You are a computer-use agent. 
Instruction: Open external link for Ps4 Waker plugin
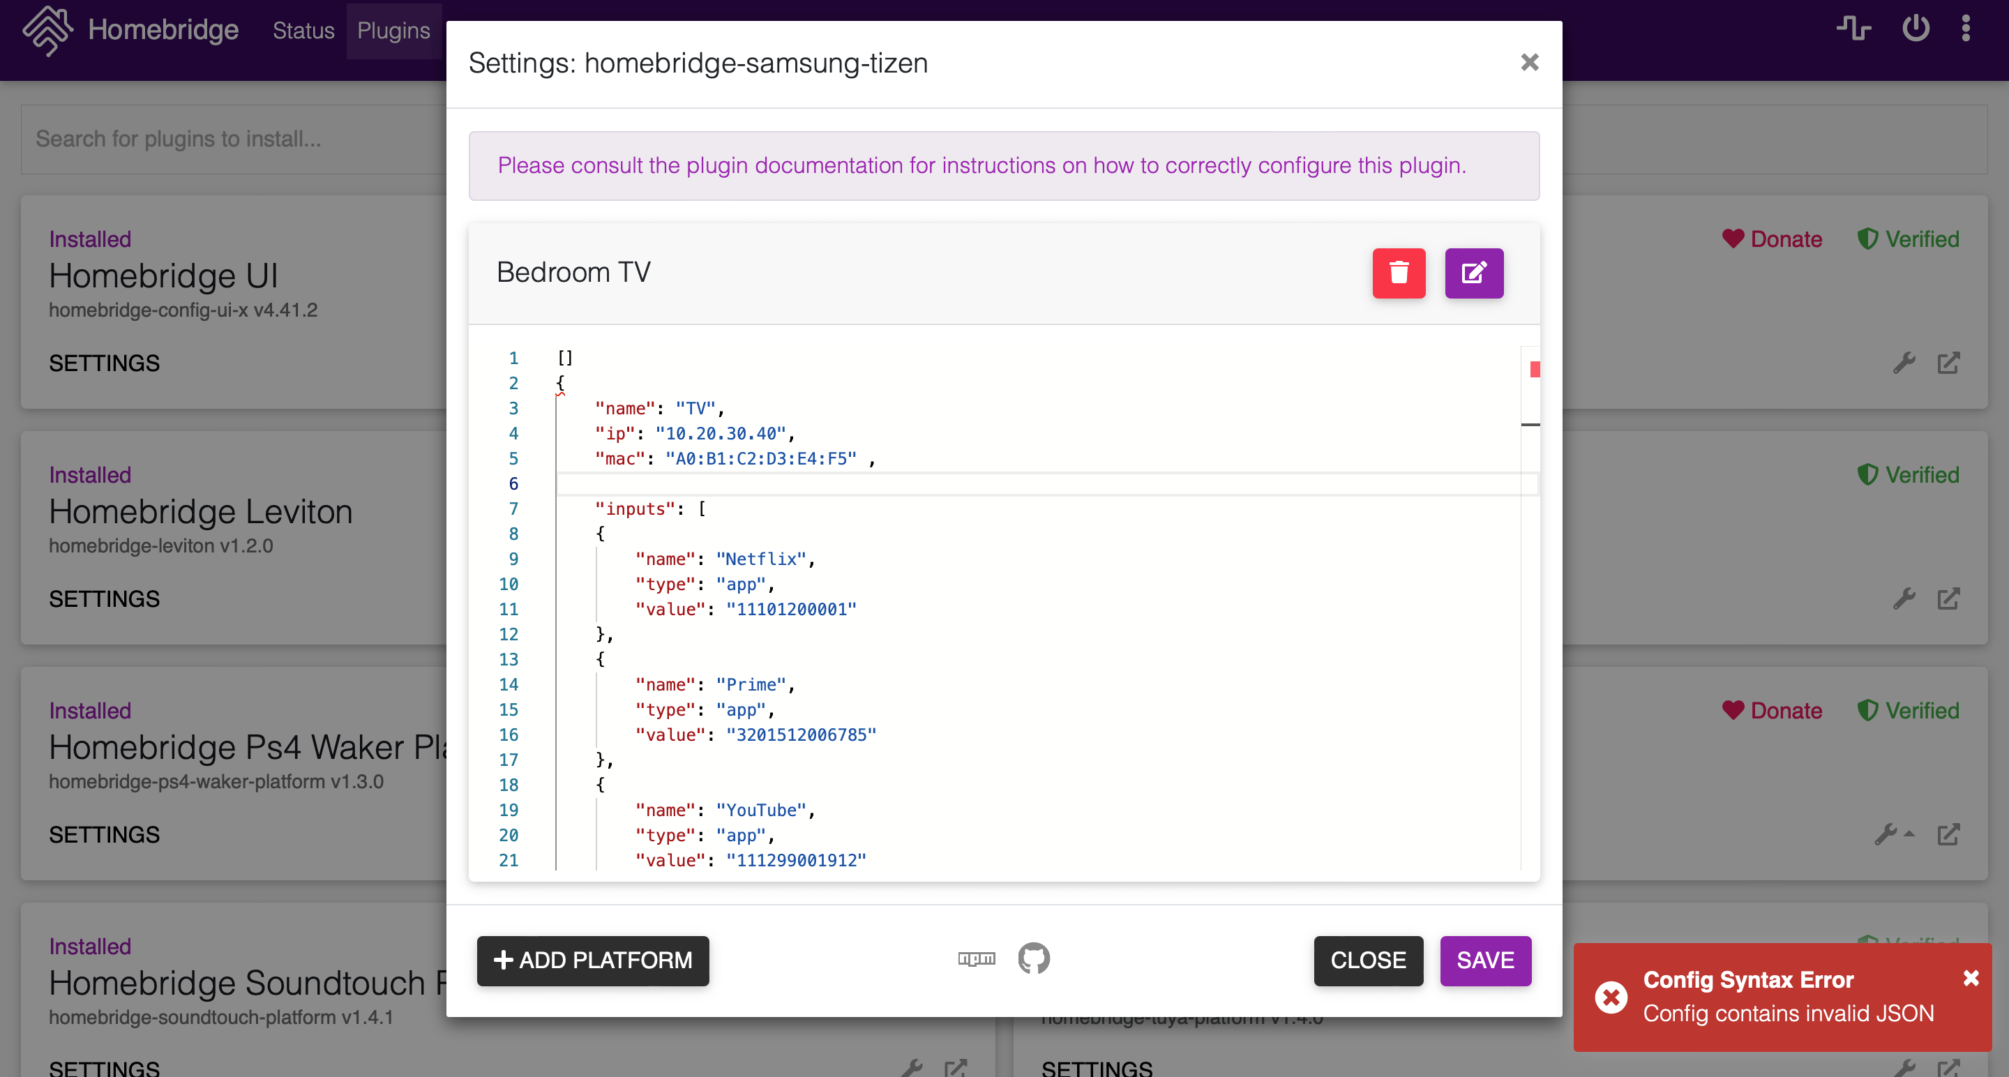click(1949, 834)
